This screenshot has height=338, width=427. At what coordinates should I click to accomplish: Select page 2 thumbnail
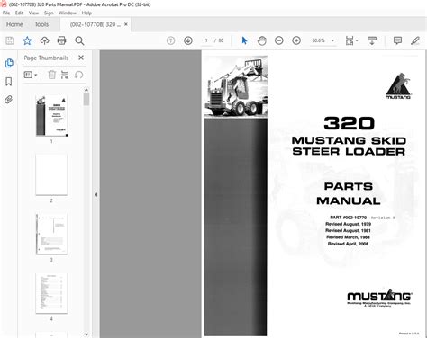(51, 174)
